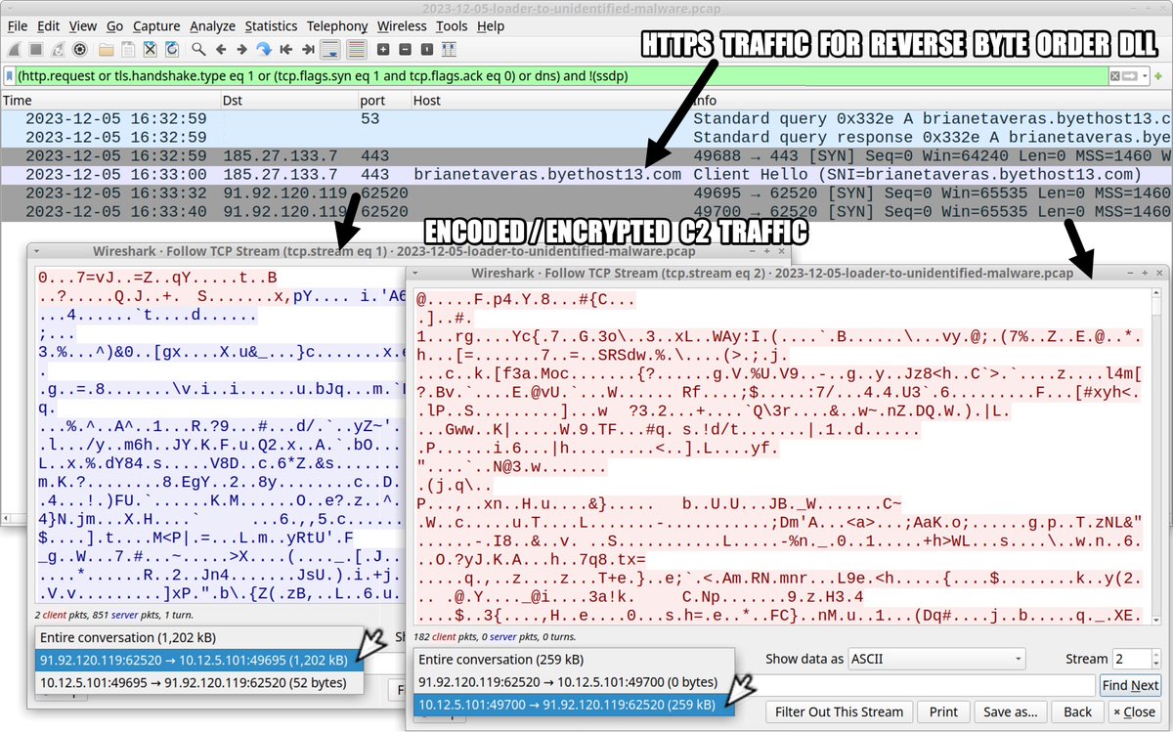Click Print in stream 2 window
Viewport: 1173px width, 732px height.
(x=943, y=711)
